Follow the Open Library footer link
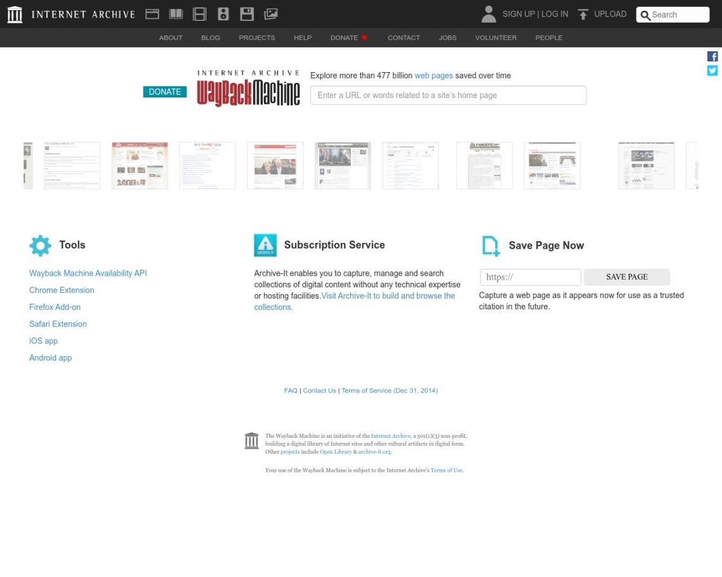 click(x=336, y=452)
